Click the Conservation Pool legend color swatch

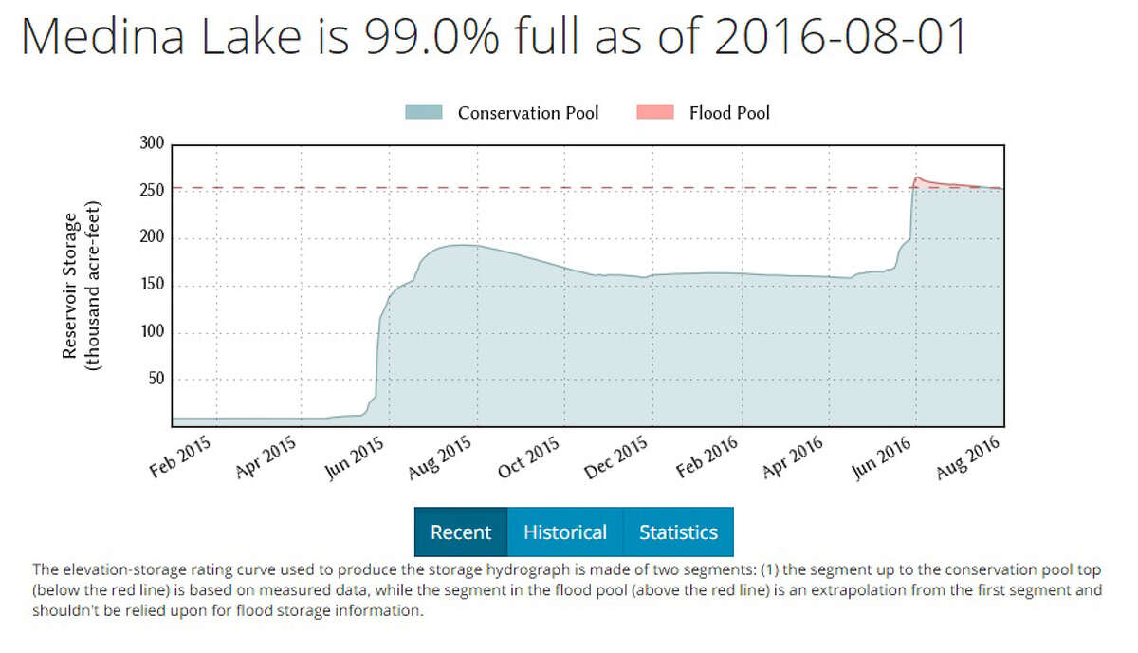tap(424, 112)
